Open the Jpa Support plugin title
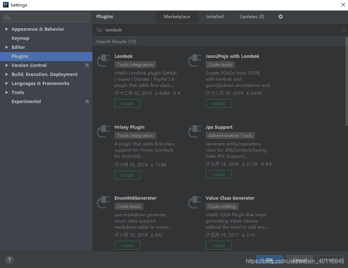The width and height of the screenshot is (348, 268). (219, 127)
